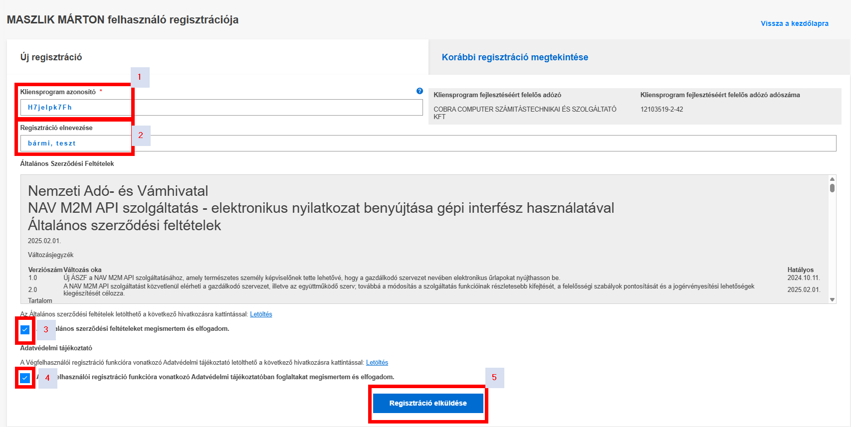Click the terms scrollbar down arrow
The height and width of the screenshot is (427, 851).
(832, 299)
